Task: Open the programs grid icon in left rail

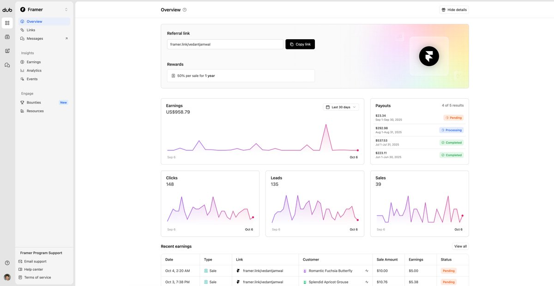Action: click(7, 23)
